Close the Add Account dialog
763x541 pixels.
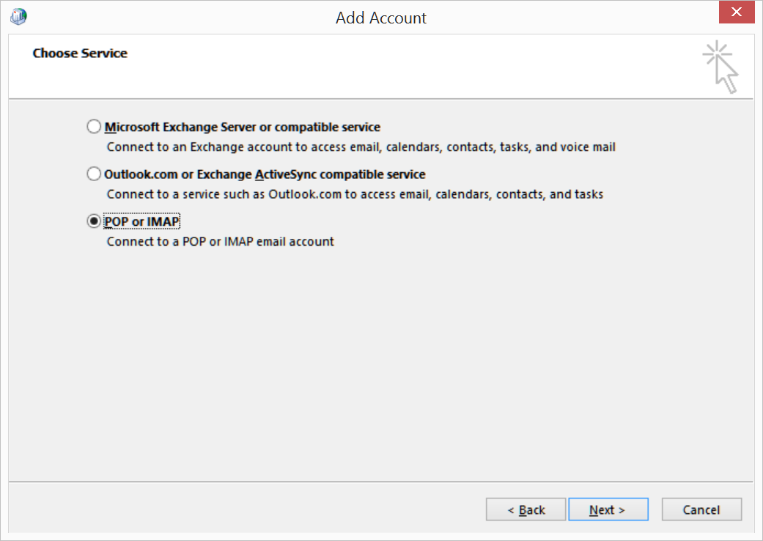(740, 15)
